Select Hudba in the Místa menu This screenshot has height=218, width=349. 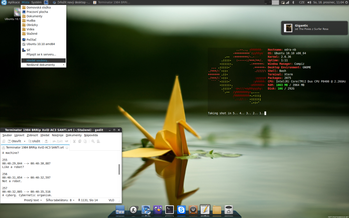[x=44, y=21]
